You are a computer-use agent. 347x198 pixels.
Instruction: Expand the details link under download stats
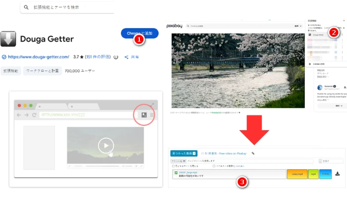[x=323, y=77]
